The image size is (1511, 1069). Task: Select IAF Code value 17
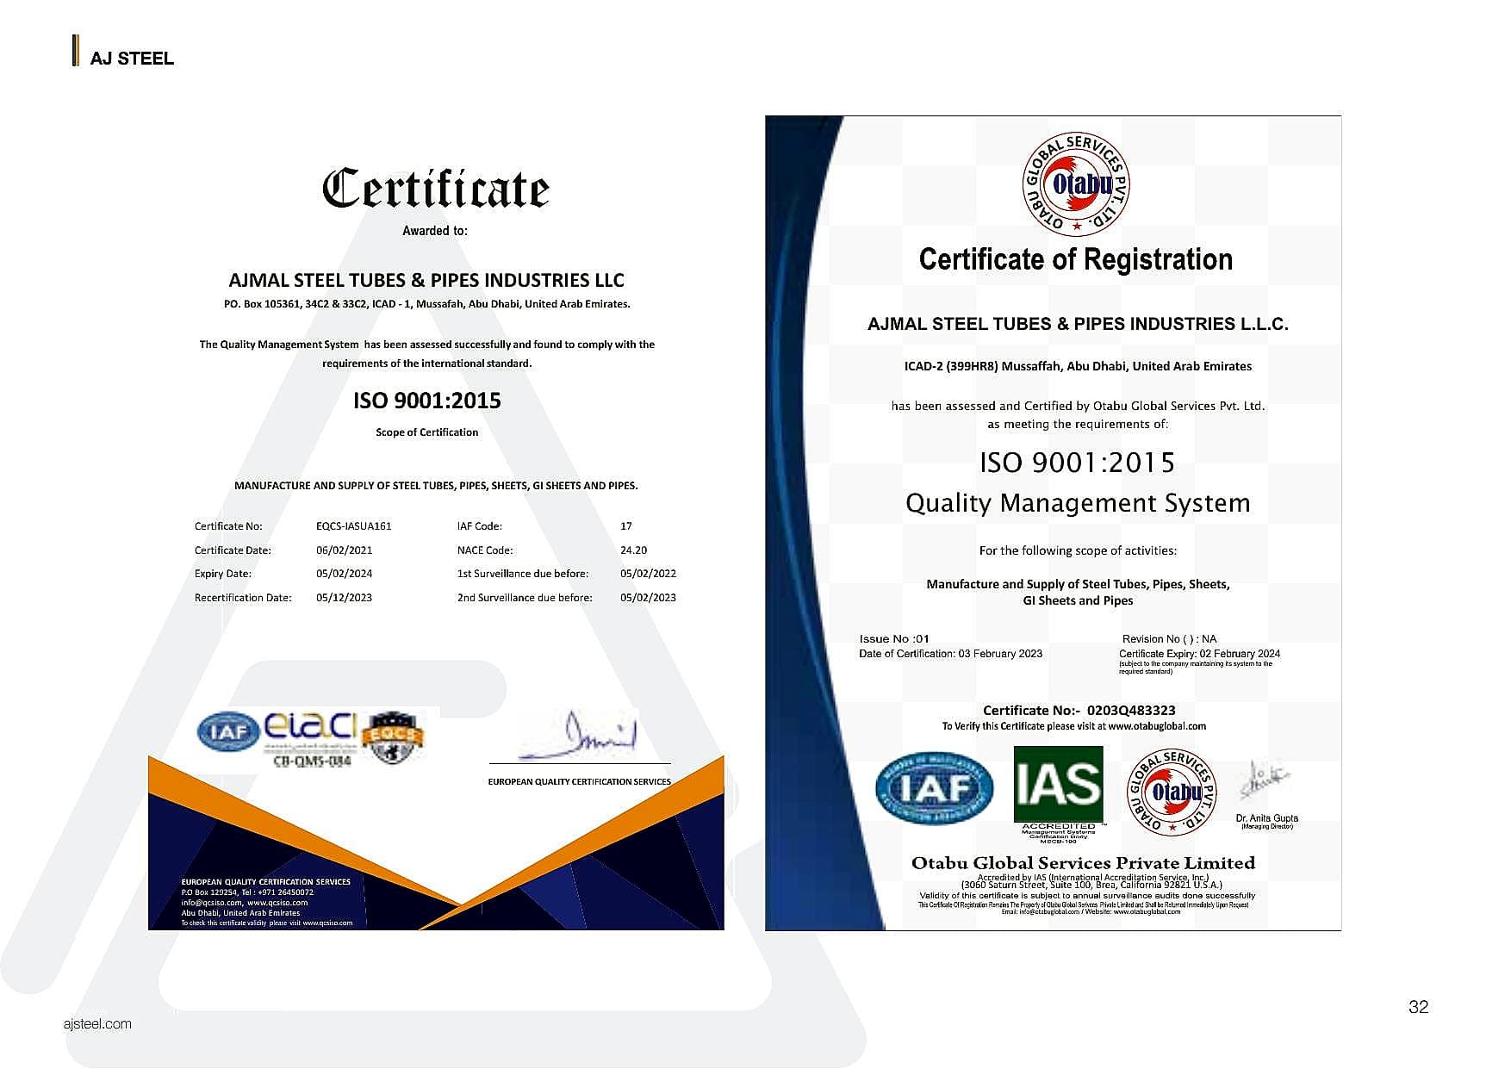[x=626, y=526]
